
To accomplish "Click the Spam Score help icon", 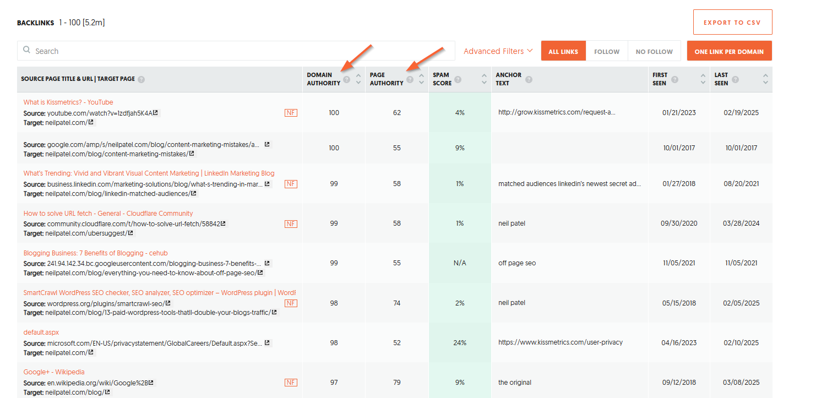I will [458, 79].
